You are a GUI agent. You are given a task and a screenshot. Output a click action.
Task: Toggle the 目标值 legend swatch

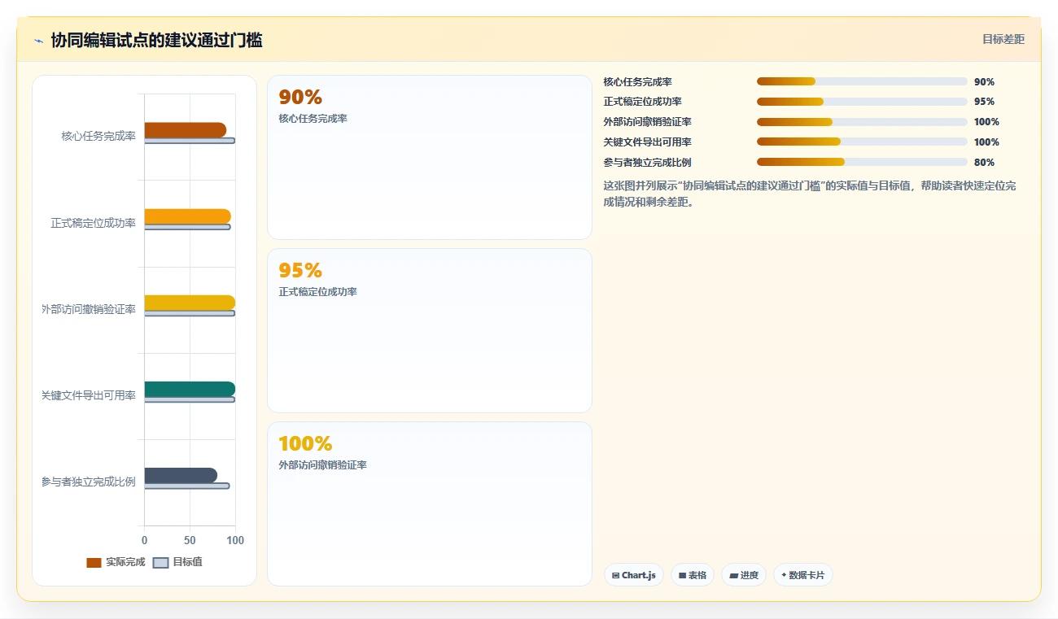tap(161, 562)
